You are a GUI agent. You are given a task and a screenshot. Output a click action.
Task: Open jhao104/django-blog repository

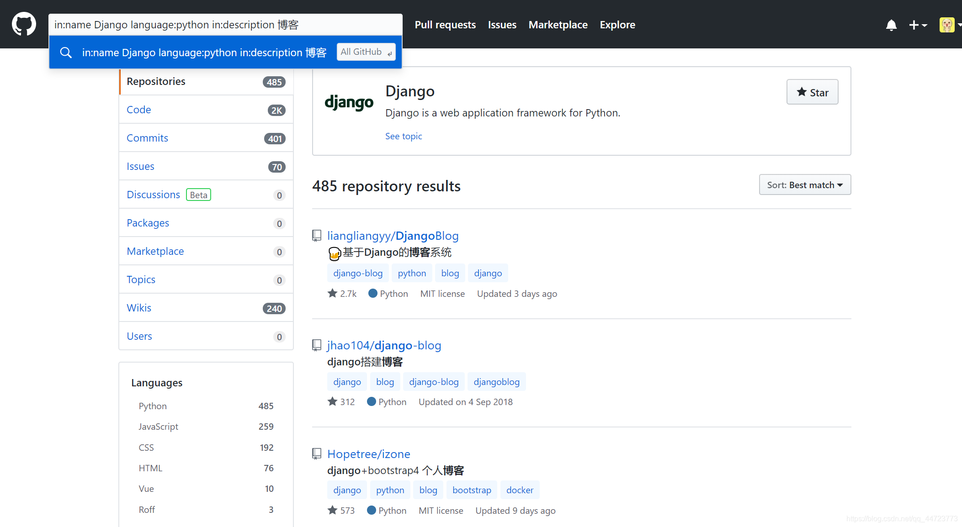point(384,345)
